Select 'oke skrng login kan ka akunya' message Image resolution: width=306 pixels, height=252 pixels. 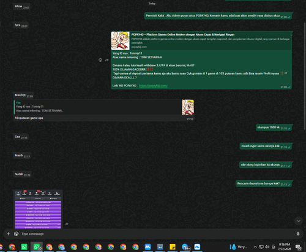coord(266,165)
